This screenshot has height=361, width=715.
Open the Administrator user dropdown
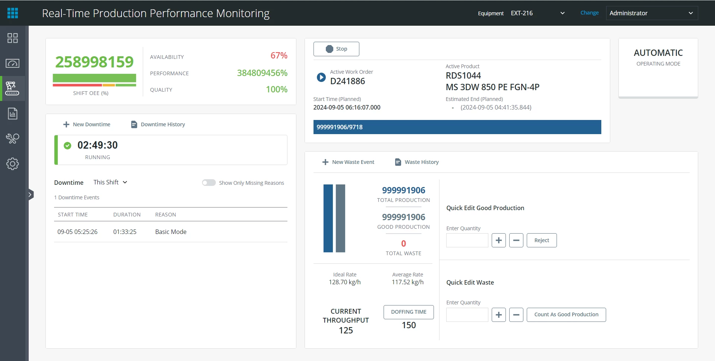(652, 13)
